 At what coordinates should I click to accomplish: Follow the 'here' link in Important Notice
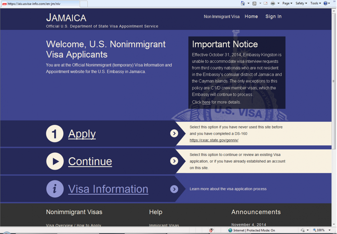pos(206,102)
